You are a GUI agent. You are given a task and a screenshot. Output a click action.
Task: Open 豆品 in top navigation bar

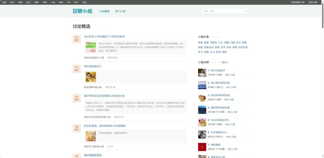pyautogui.click(x=84, y=2)
